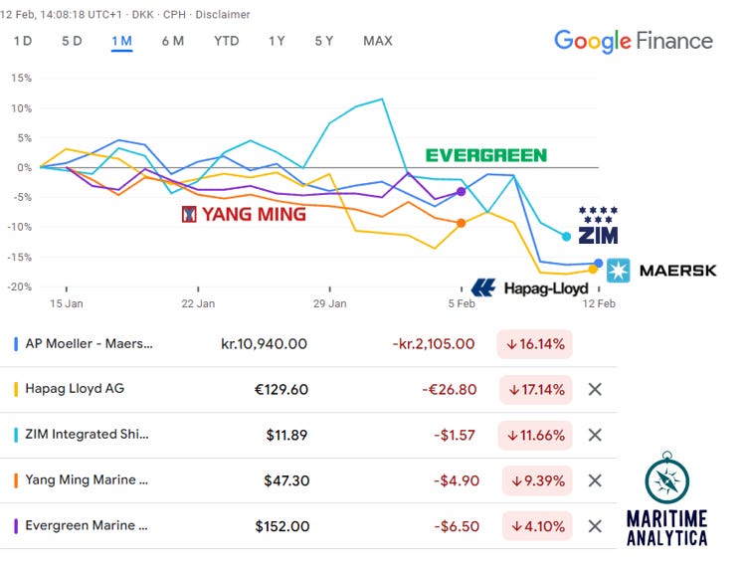Image resolution: width=746 pixels, height=569 pixels.
Task: Select the YTD range tab
Action: tap(227, 41)
